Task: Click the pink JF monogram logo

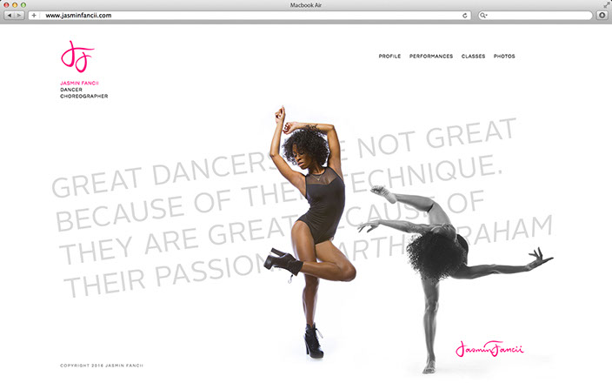Action: click(76, 57)
